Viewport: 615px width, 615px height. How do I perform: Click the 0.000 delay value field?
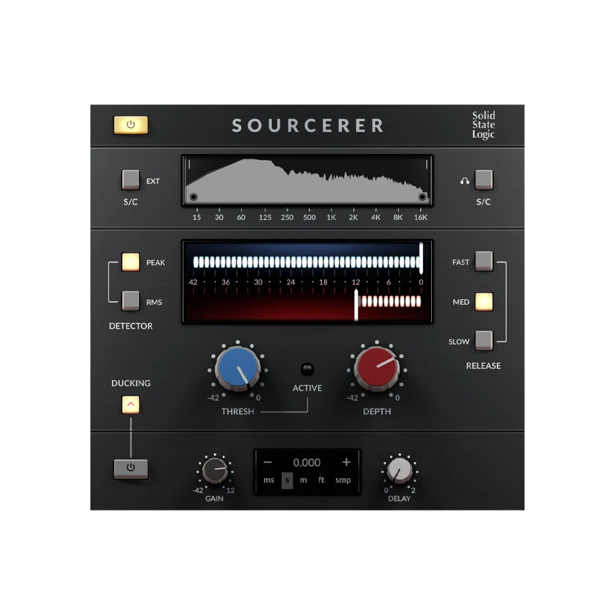click(x=307, y=463)
